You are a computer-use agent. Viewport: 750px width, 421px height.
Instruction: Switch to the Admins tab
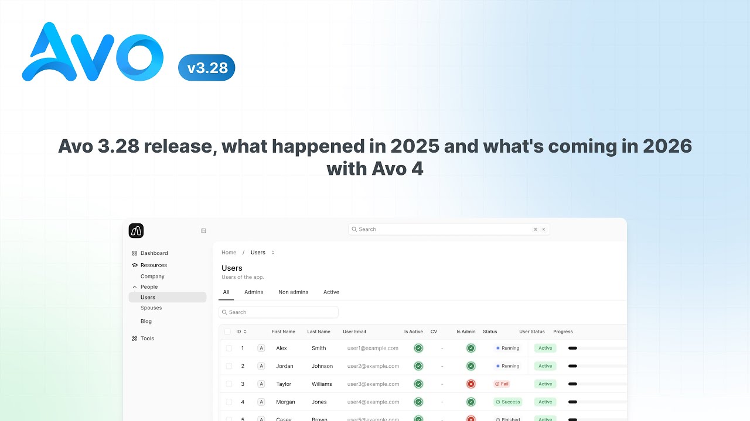(254, 292)
